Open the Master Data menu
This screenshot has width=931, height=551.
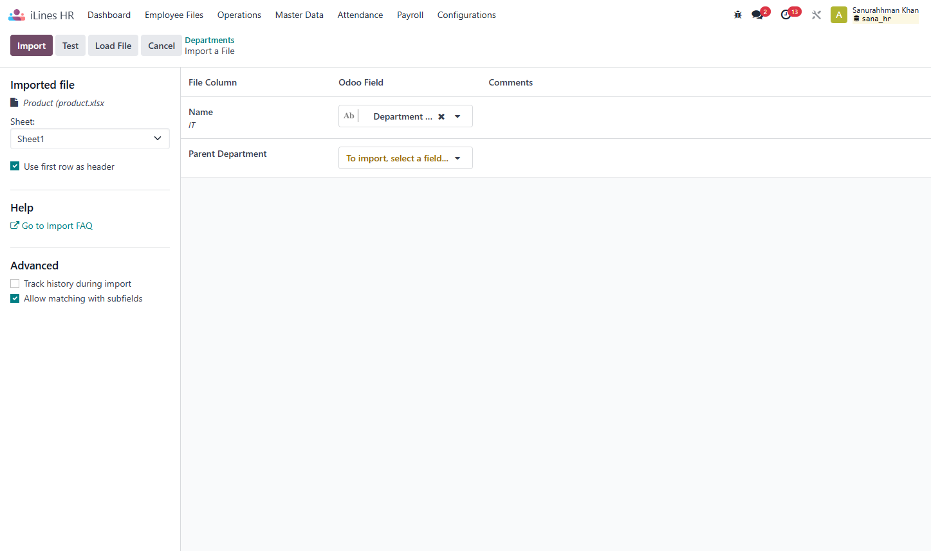click(299, 15)
